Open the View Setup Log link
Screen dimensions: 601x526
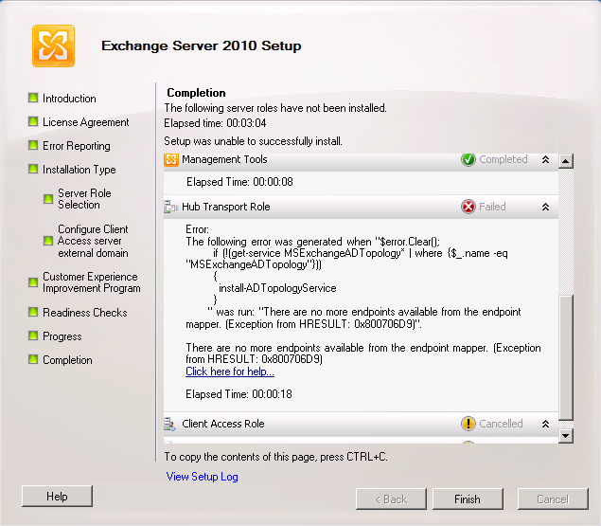pos(202,477)
